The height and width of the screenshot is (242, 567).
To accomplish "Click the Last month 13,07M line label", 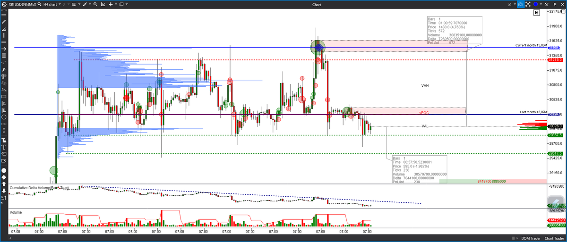I will (x=533, y=112).
